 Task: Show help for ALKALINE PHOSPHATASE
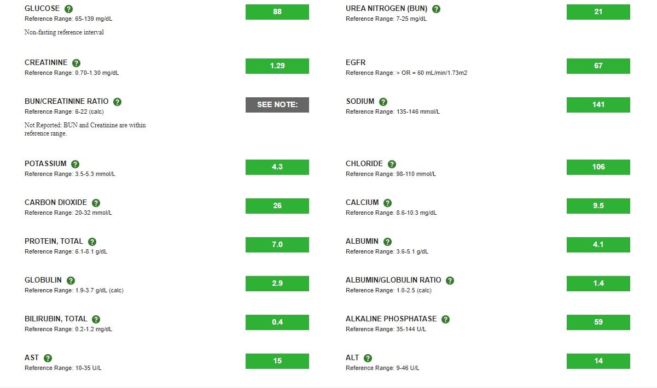(445, 319)
